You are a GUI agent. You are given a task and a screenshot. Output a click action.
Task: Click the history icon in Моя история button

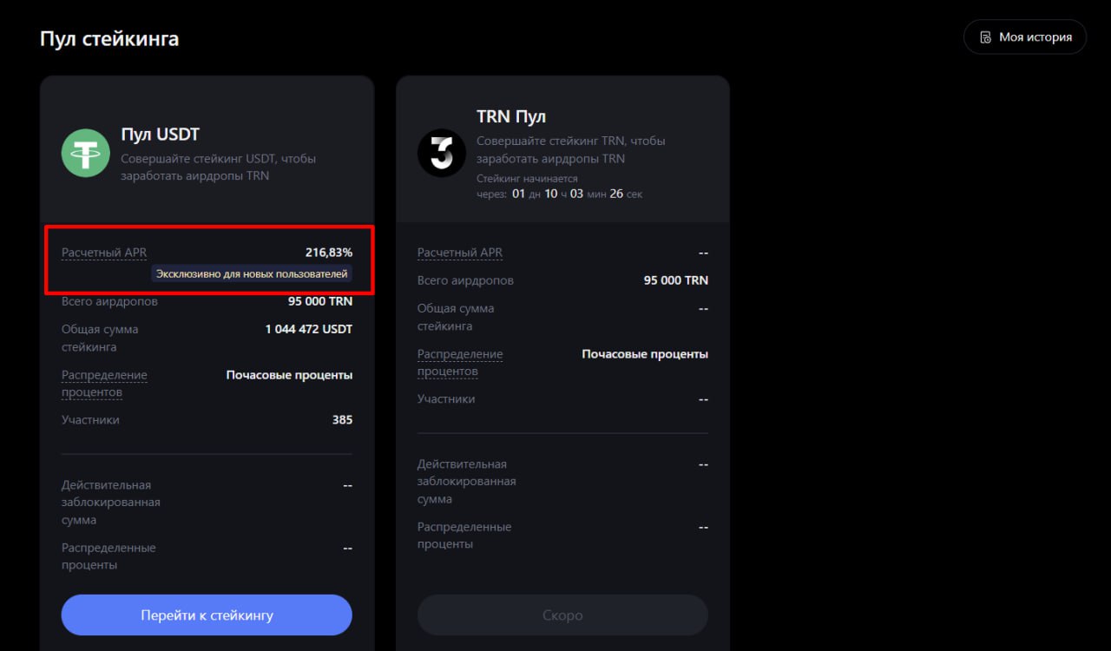[985, 37]
